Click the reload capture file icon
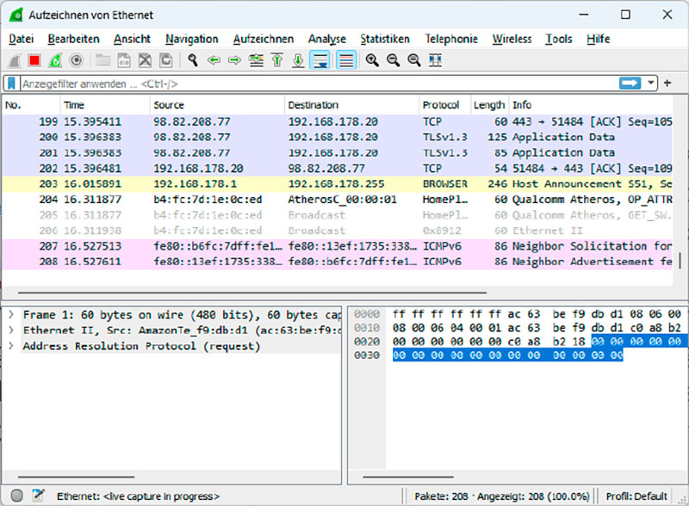This screenshot has height=506, width=689. click(x=166, y=60)
